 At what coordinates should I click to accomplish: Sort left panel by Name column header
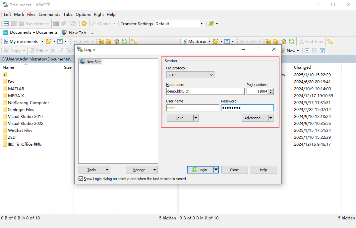[25, 67]
